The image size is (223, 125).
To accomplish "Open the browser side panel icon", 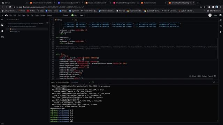I will pos(213,7).
